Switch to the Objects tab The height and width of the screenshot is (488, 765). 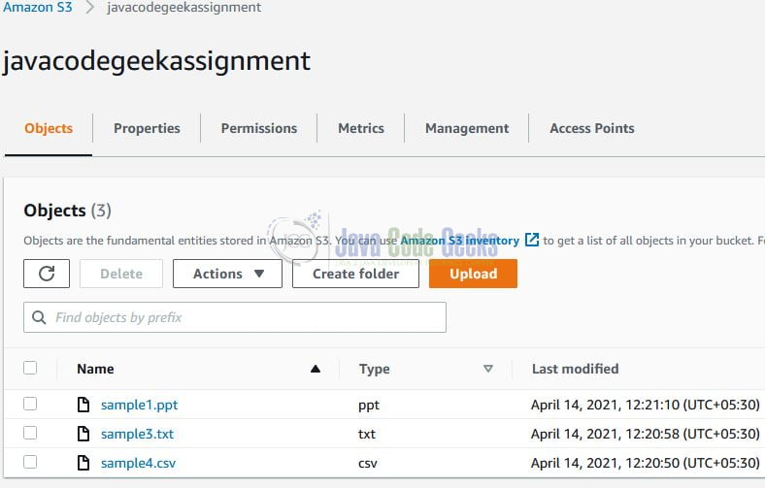coord(49,128)
